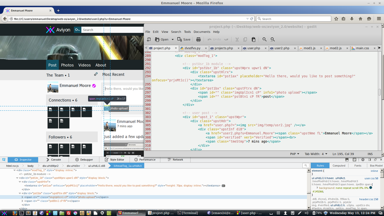The image size is (384, 216).
Task: Click the element picker icon in devtools
Action: coord(4,159)
